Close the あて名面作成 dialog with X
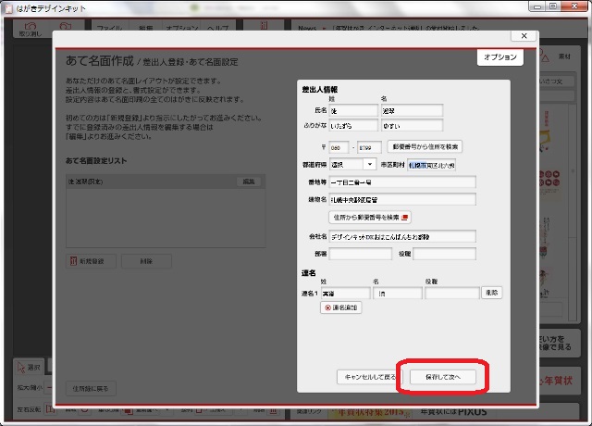Viewport: 592px width, 426px height. point(524,35)
